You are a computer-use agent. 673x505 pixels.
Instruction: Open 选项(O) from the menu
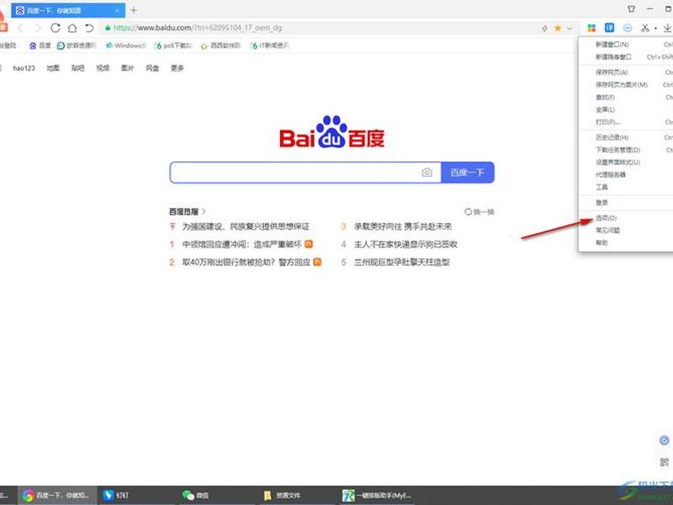tap(627, 218)
